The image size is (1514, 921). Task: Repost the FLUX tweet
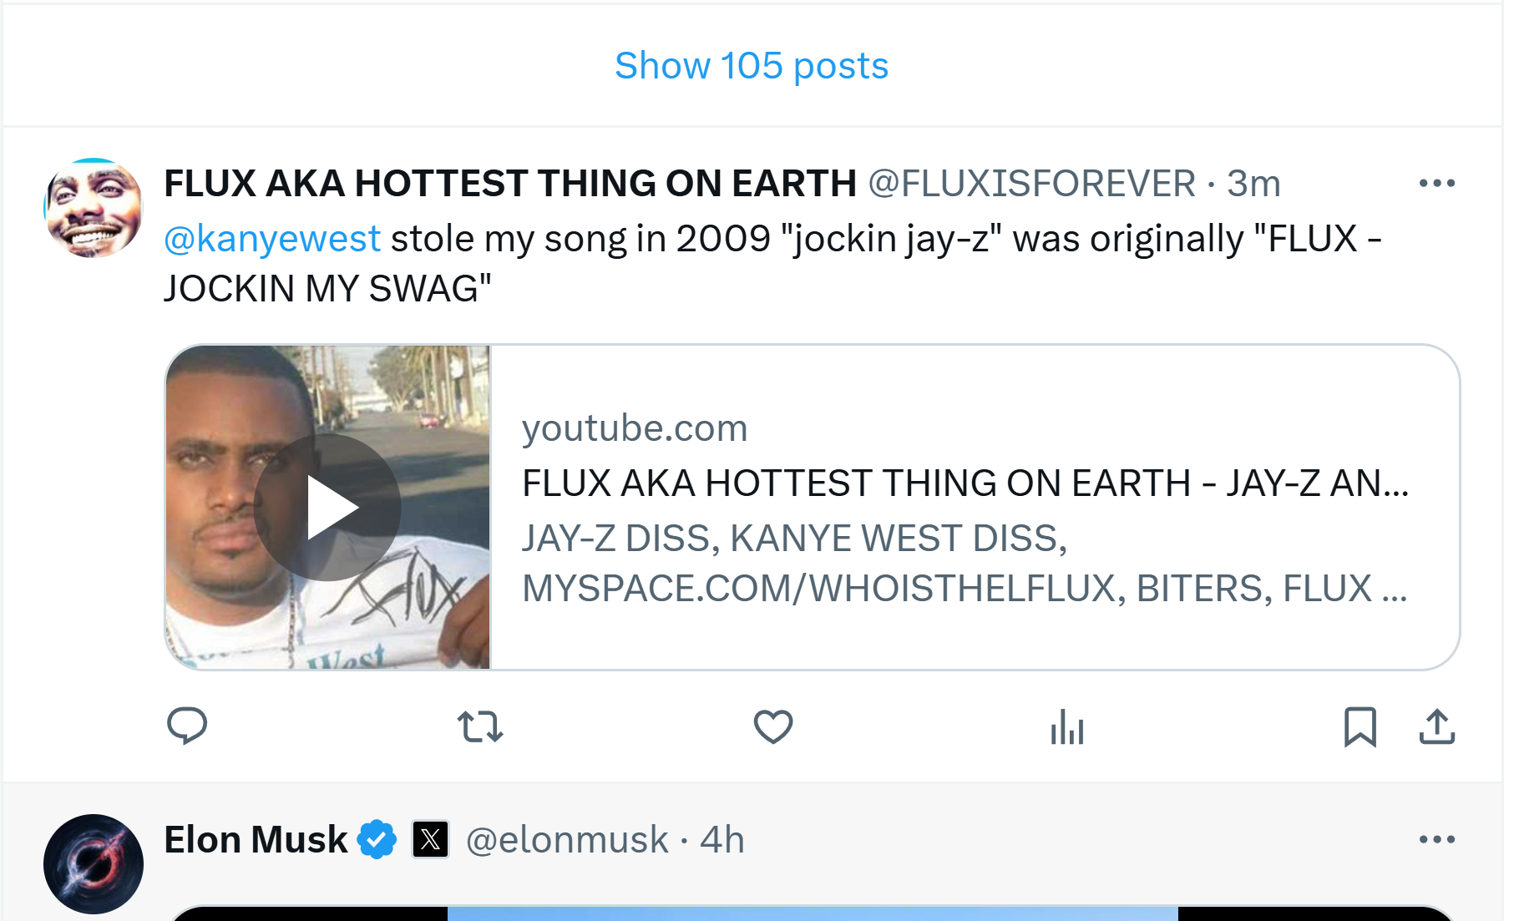click(480, 726)
